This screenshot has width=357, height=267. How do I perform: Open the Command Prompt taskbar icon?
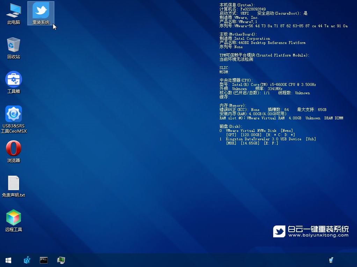click(44, 260)
